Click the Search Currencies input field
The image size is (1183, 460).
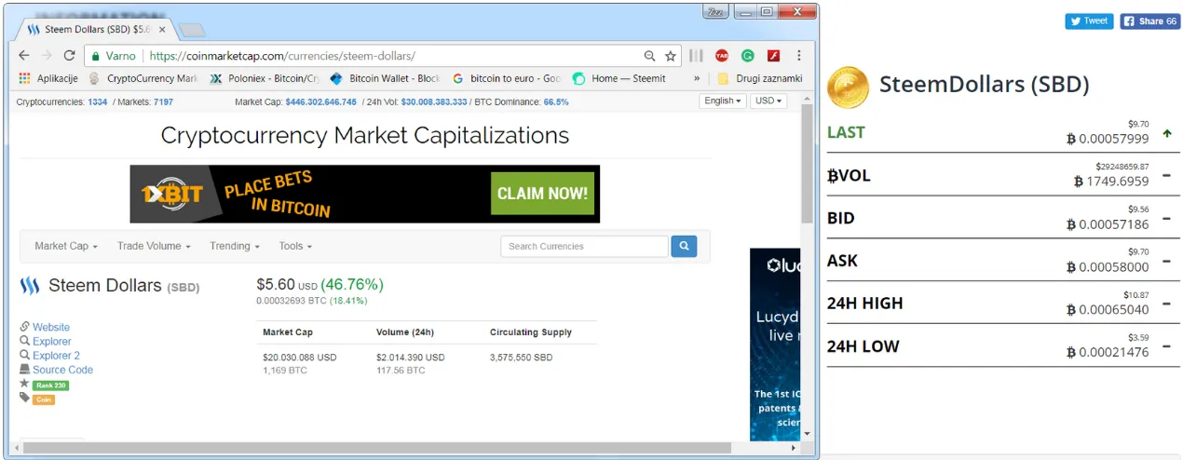584,246
